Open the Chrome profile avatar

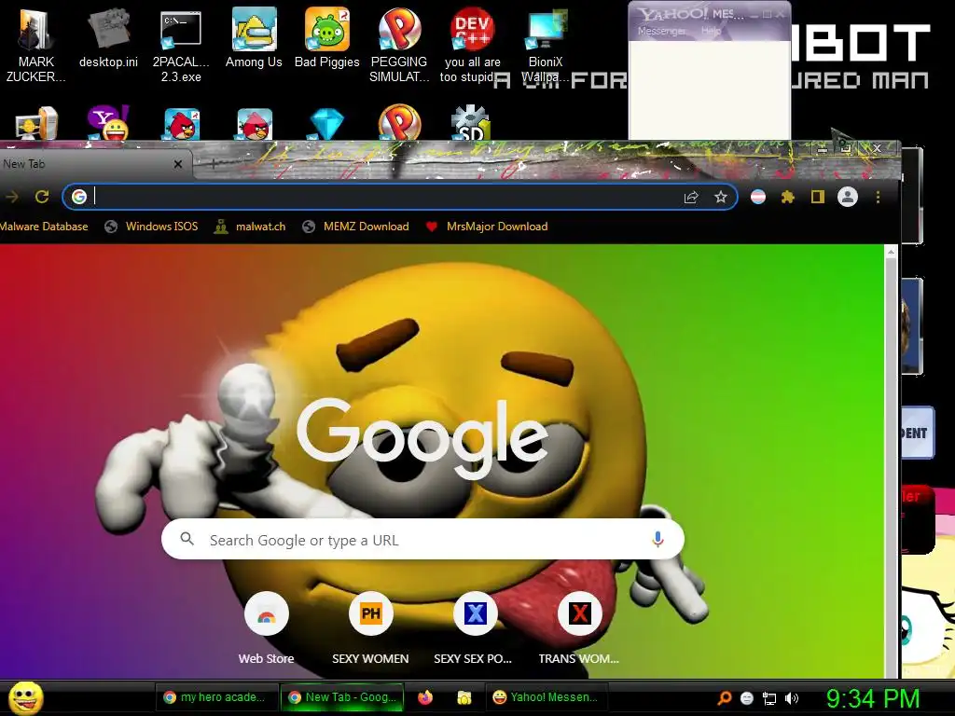click(x=847, y=197)
